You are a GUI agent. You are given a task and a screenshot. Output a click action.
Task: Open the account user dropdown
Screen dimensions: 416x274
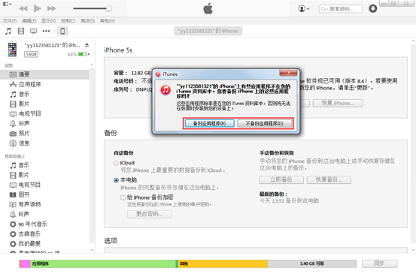point(304,9)
